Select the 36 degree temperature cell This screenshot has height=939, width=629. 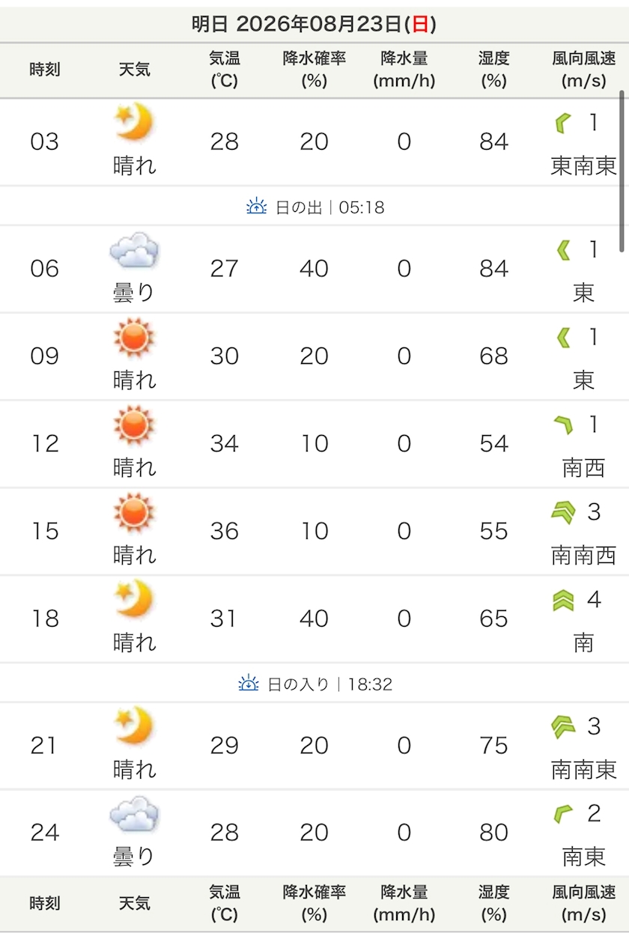coord(225,531)
